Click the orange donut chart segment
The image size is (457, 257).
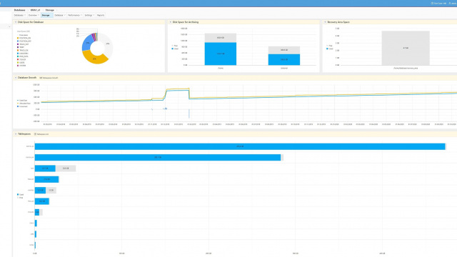coord(94,59)
